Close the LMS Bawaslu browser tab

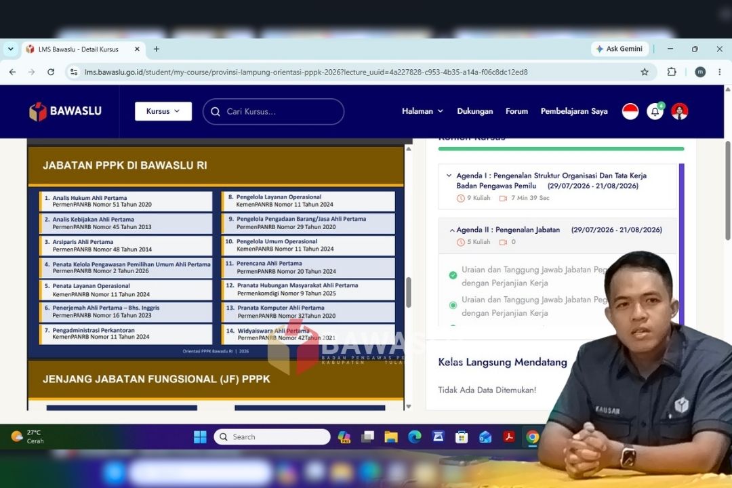coord(137,49)
